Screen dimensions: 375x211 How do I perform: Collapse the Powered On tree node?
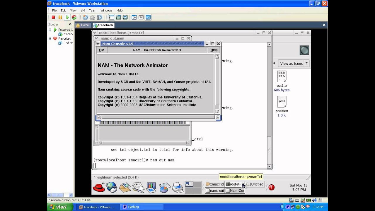pyautogui.click(x=50, y=30)
